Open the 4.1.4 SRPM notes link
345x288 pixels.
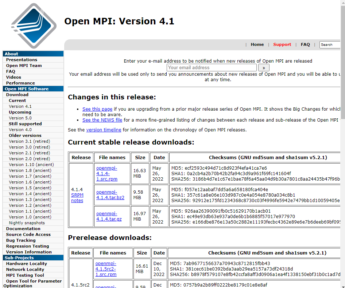[77, 198]
